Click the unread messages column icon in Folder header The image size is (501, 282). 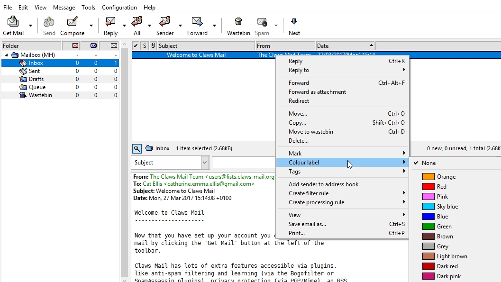[94, 45]
